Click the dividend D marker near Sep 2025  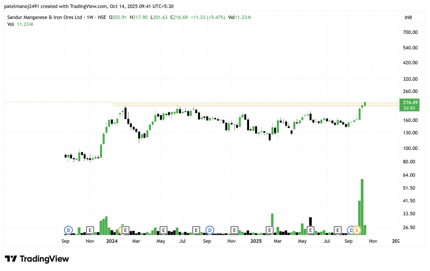pyautogui.click(x=350, y=230)
